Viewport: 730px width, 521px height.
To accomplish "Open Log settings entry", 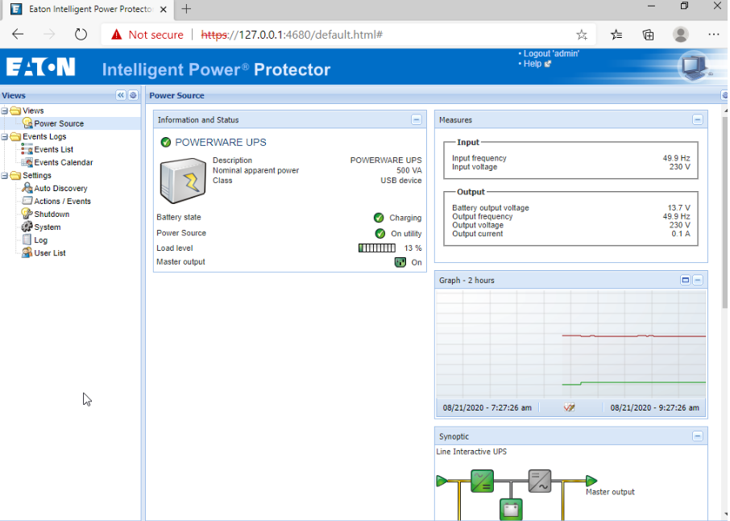I will tap(40, 240).
